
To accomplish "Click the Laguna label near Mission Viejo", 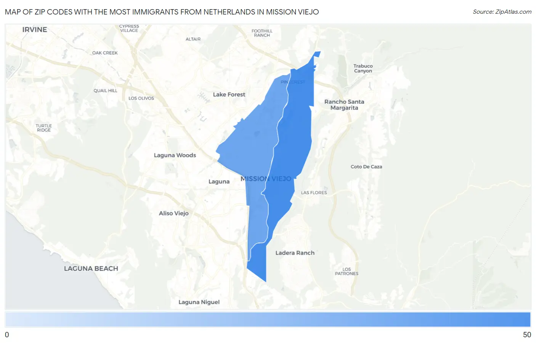I will [219, 182].
